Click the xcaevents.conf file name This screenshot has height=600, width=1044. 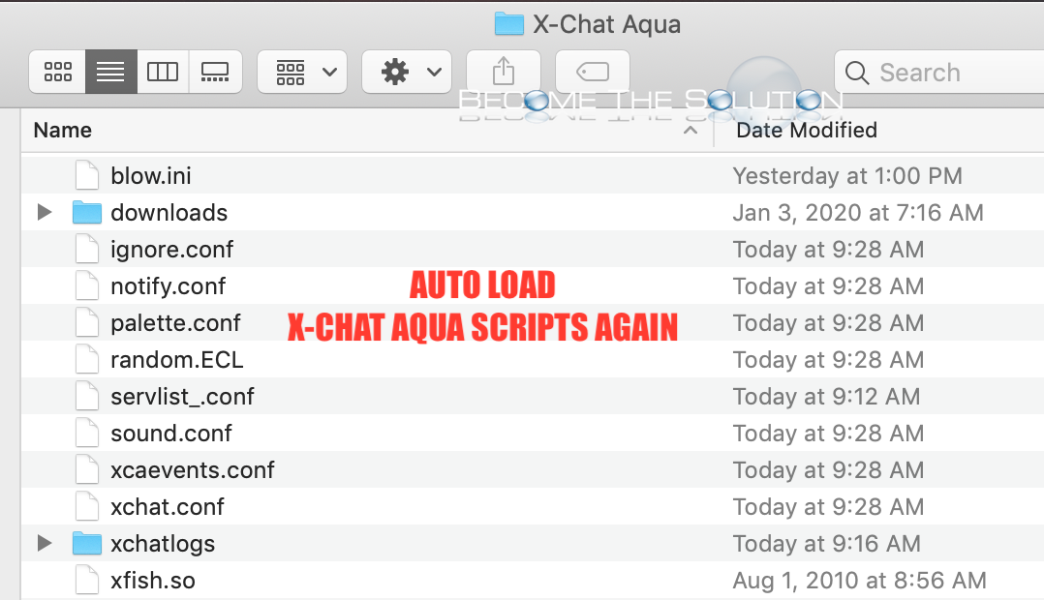[193, 470]
